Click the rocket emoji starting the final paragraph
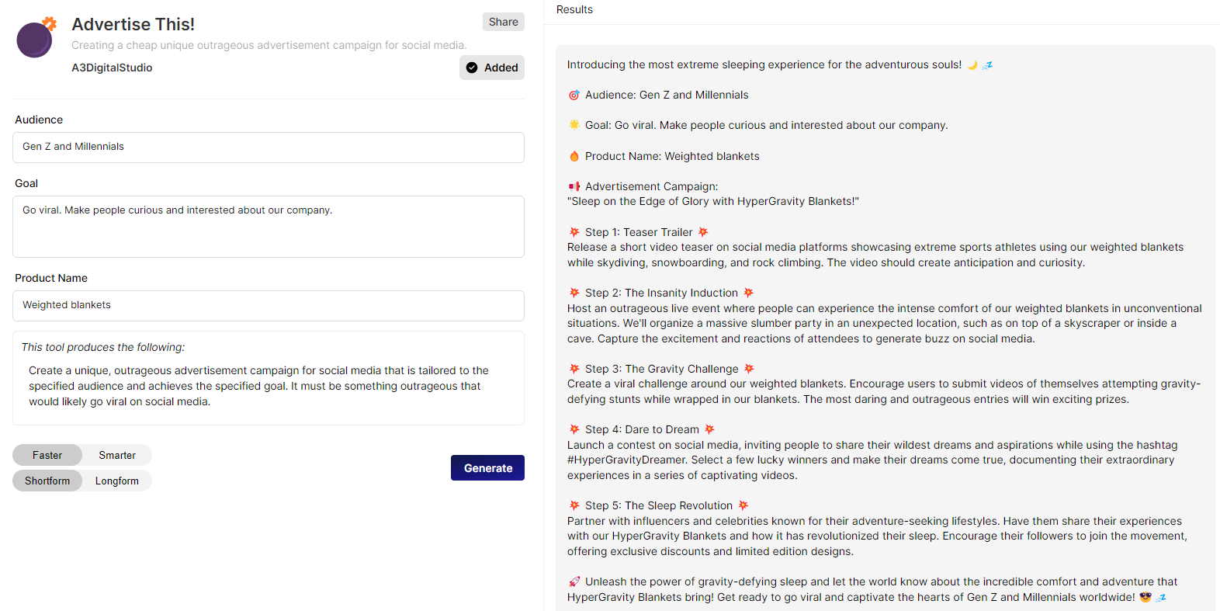Screen dimensions: 1220x611 [x=574, y=581]
